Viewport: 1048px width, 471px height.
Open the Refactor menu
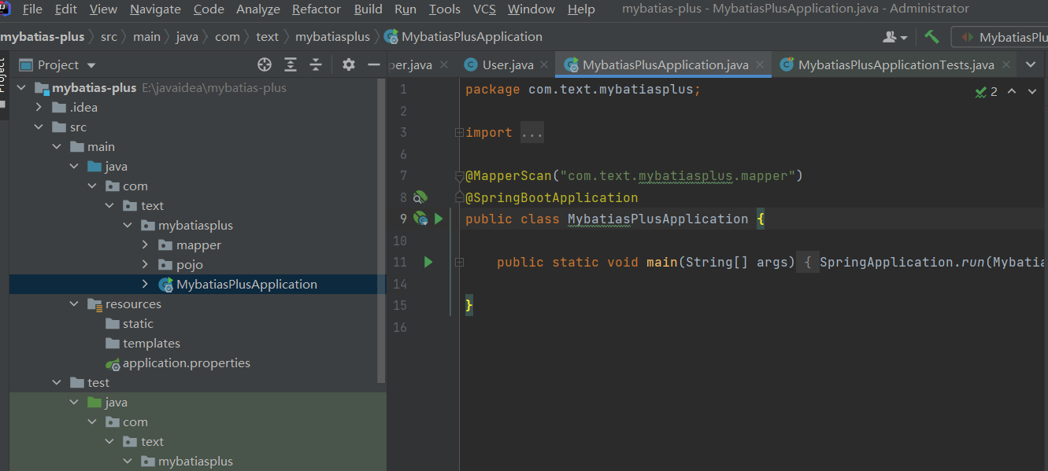(317, 9)
